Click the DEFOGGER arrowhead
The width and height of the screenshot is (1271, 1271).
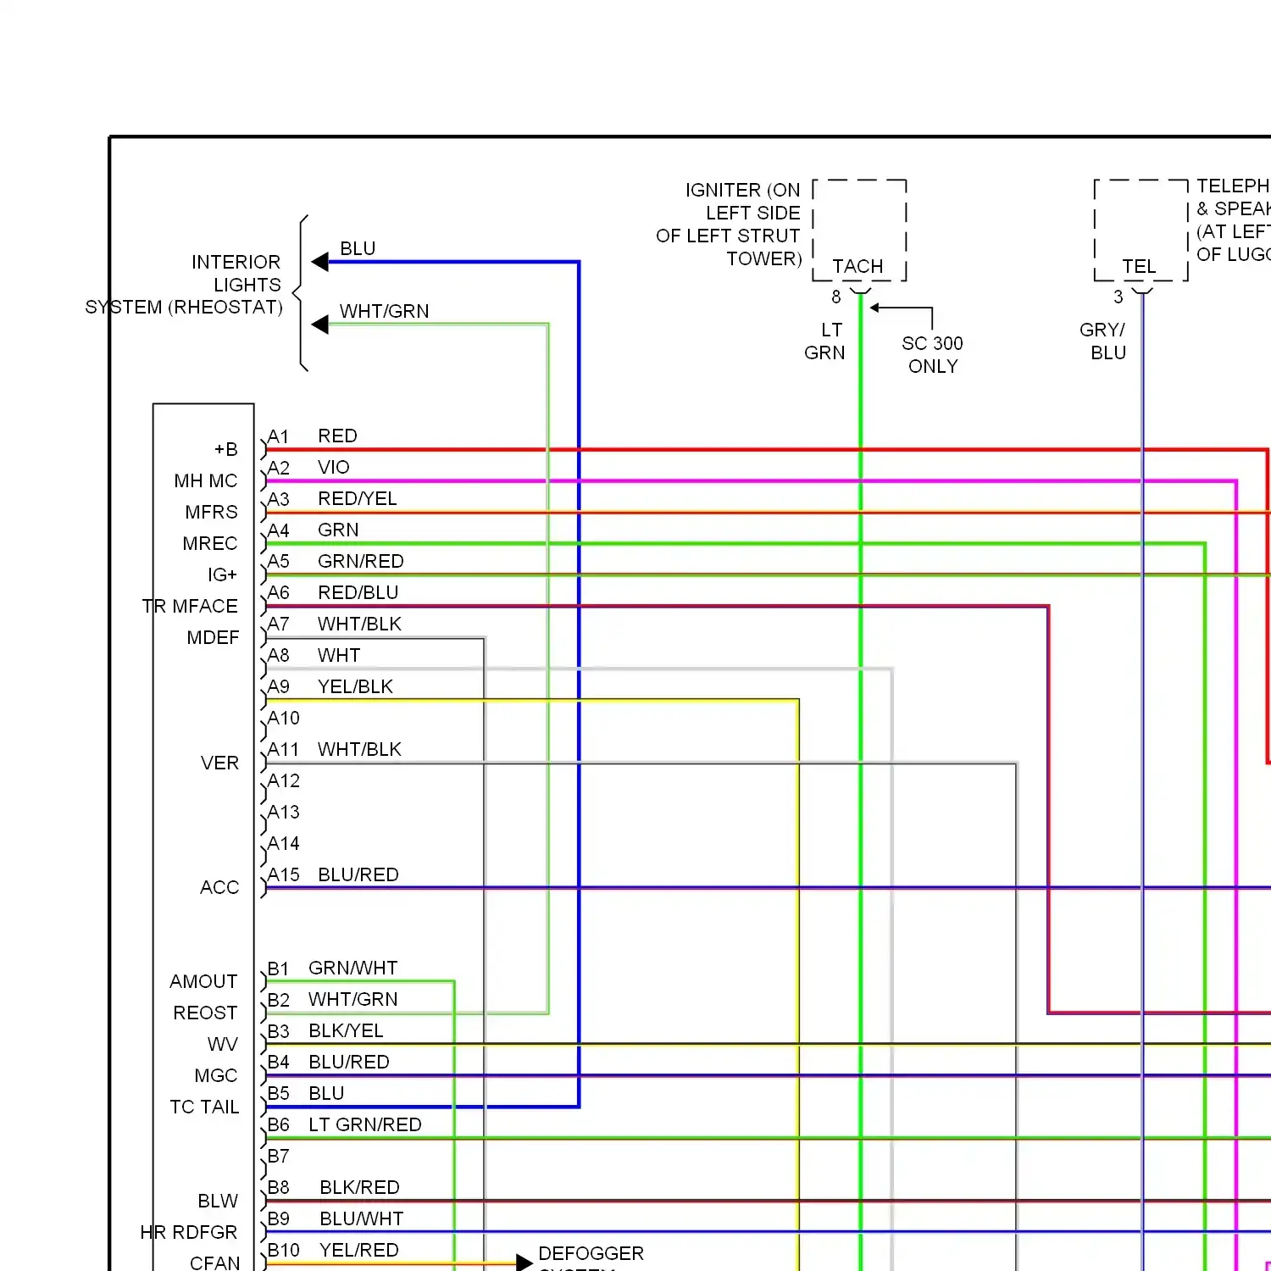pos(524,1263)
